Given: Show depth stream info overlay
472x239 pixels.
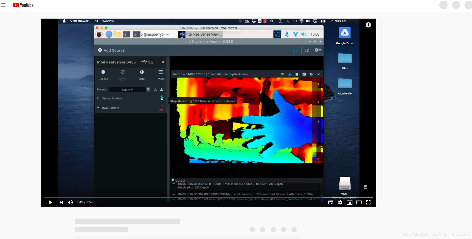Looking at the screenshot, I should pyautogui.click(x=311, y=74).
